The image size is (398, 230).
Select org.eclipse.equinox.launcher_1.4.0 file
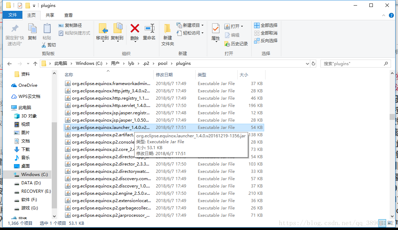(x=164, y=128)
